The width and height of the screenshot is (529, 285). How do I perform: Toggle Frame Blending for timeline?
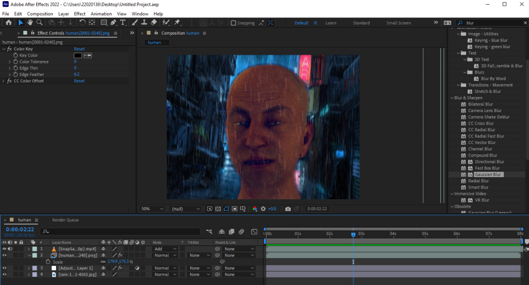pos(231,231)
